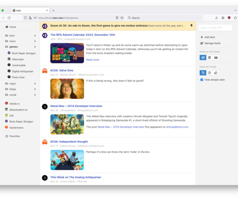Toggle the Hide already seen checkbox

202,80
